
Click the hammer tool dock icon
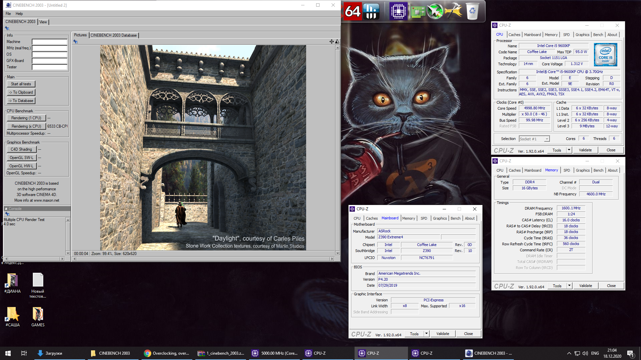(454, 11)
